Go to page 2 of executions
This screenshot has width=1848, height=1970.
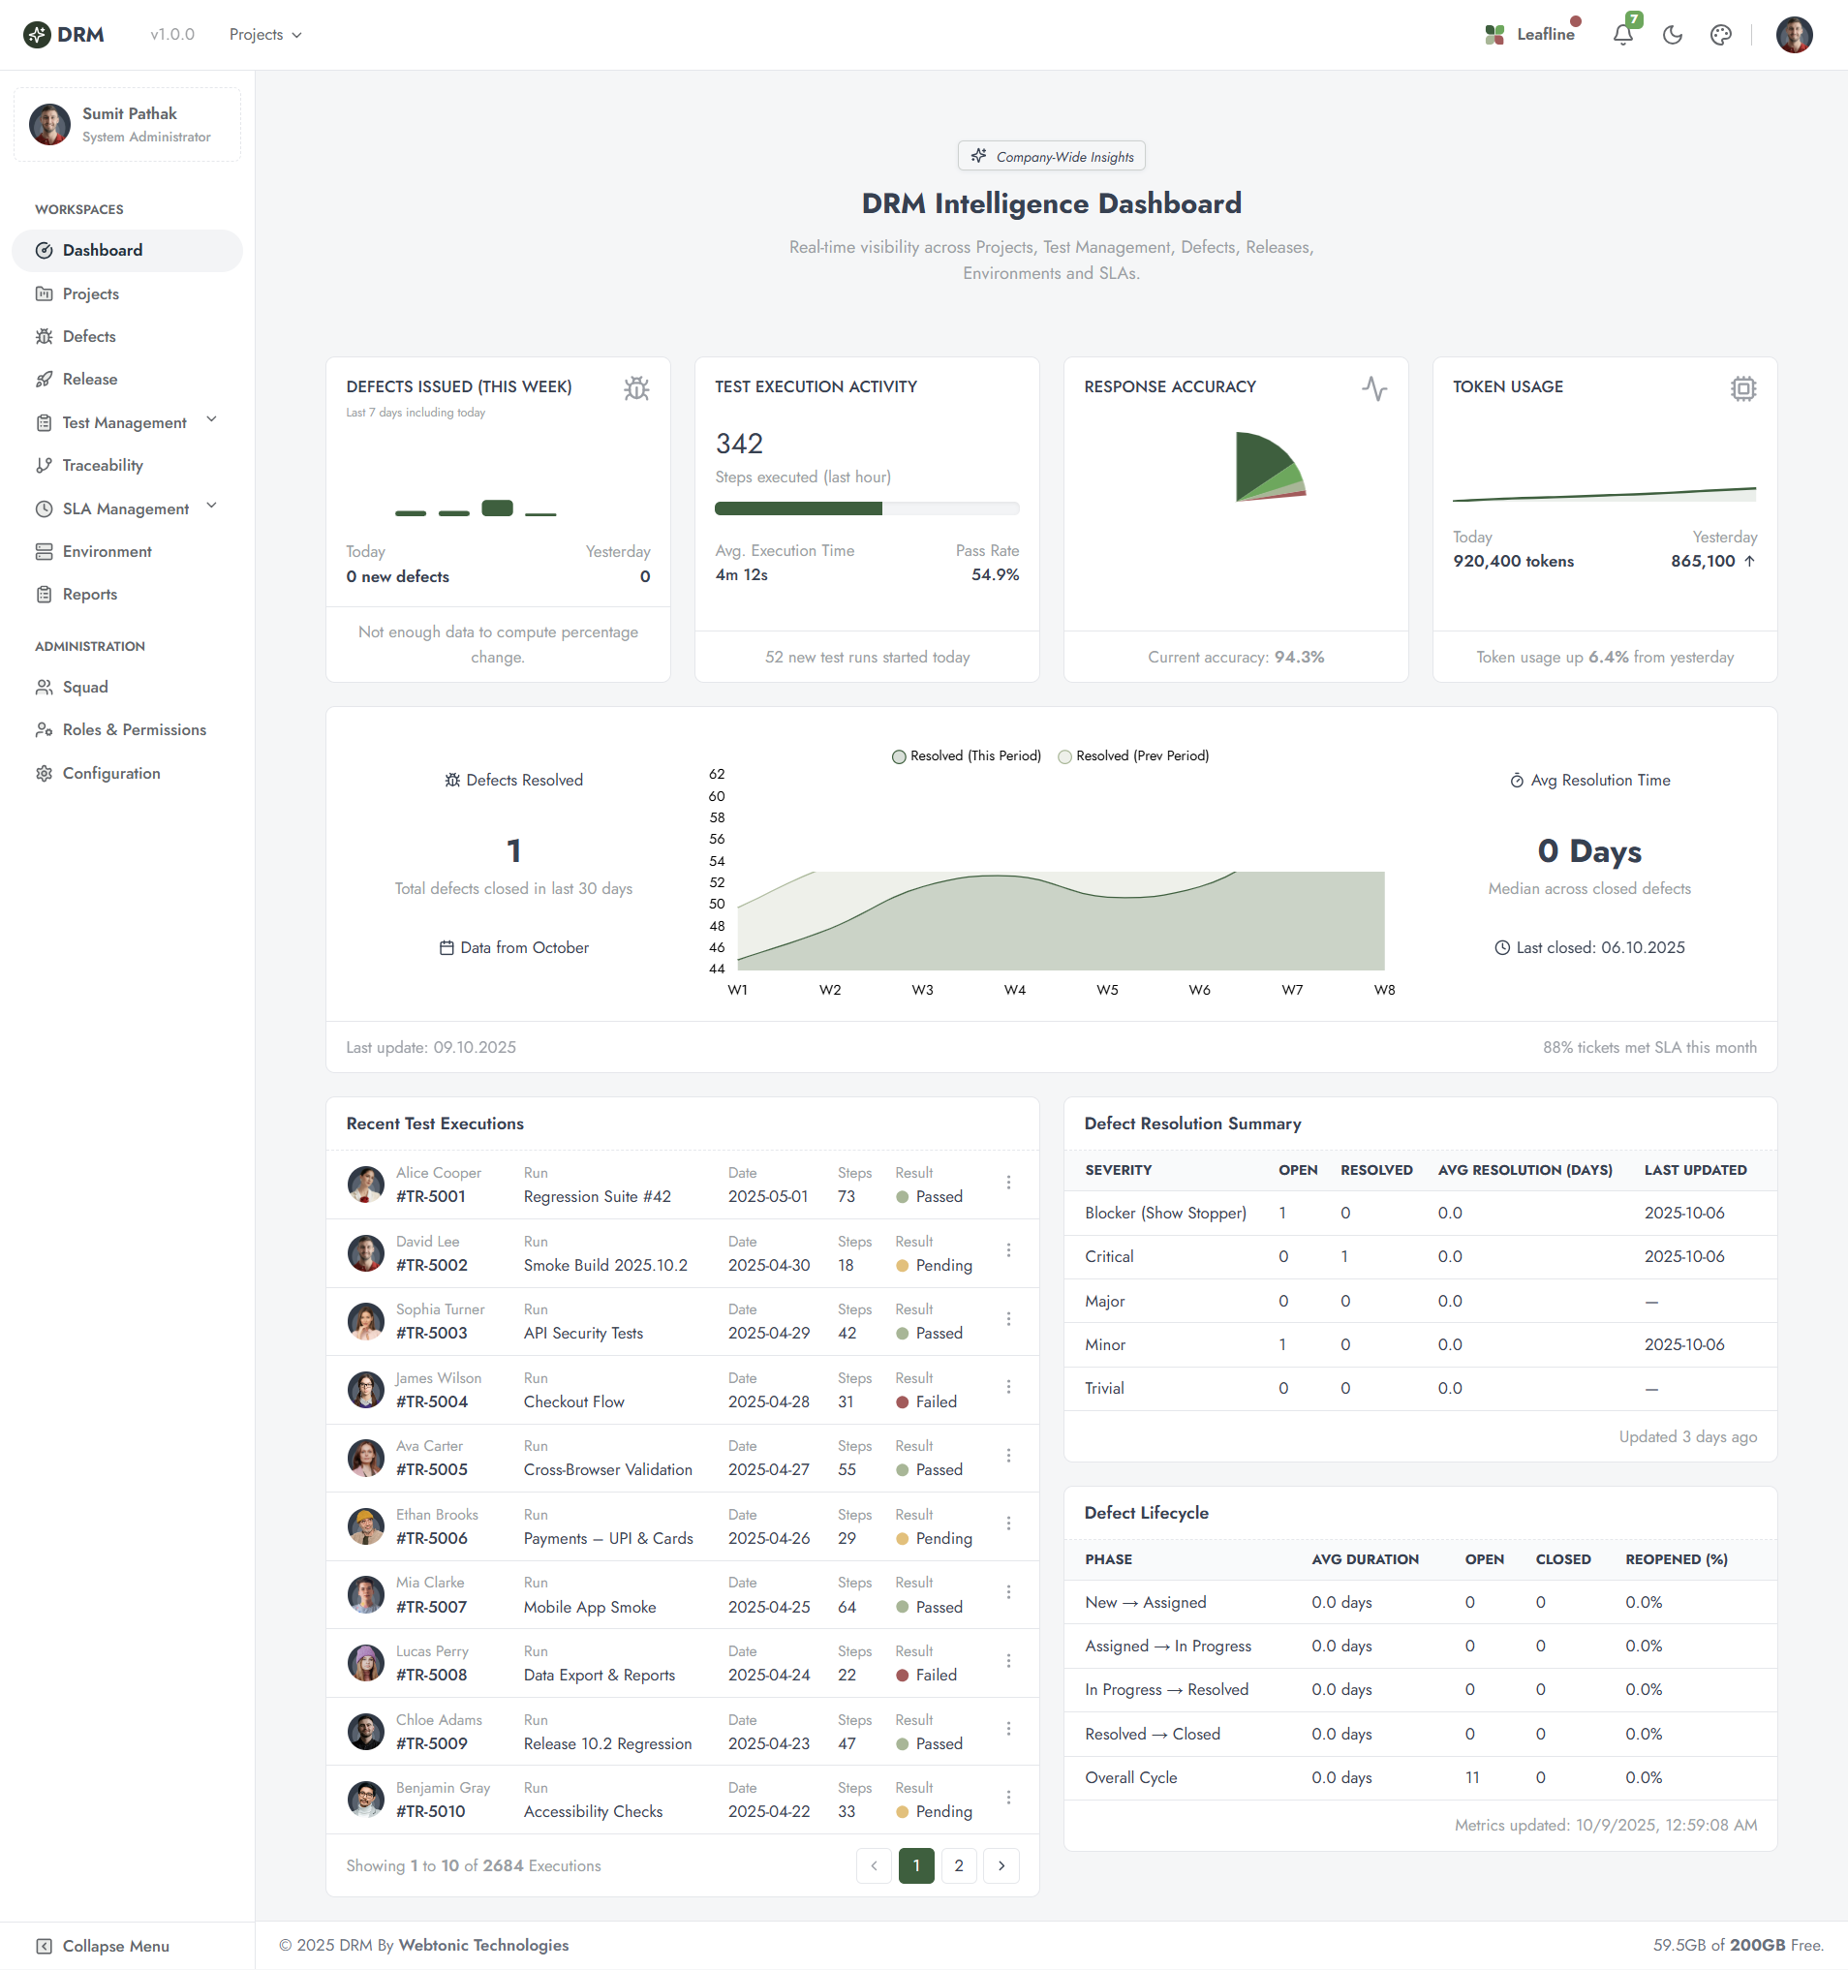[x=958, y=1865]
